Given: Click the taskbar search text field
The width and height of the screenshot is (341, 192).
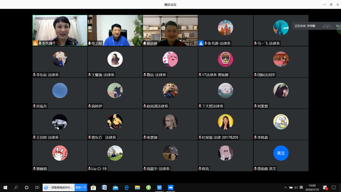Looking at the screenshot, I should click(x=61, y=188).
